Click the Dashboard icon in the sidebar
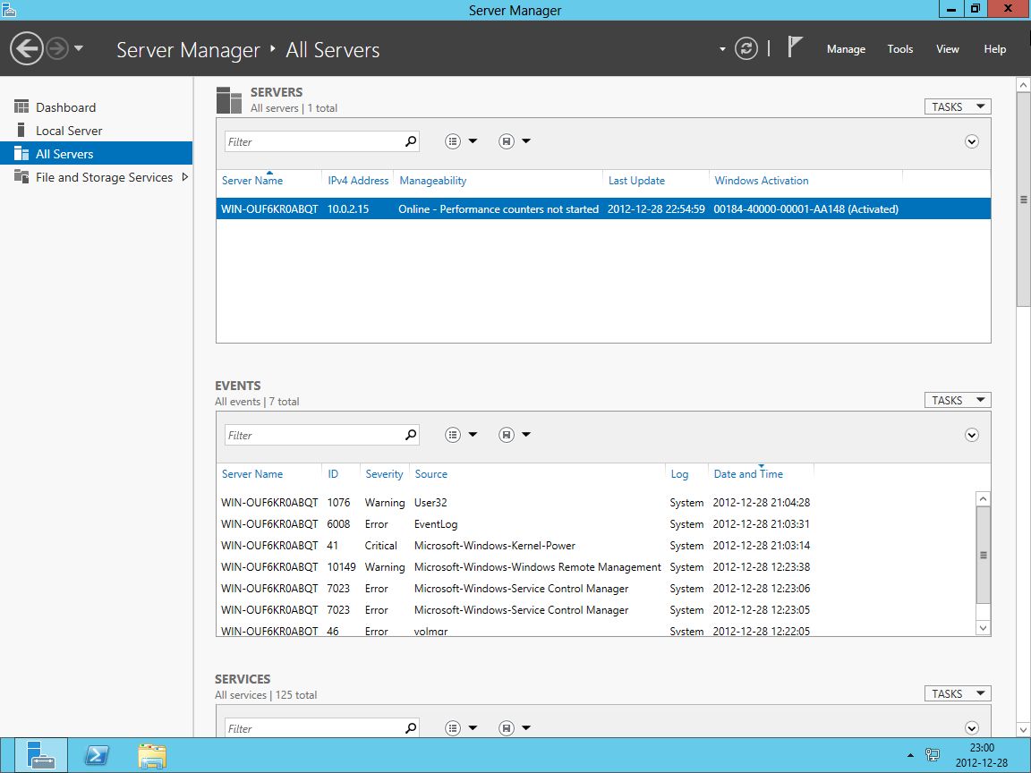This screenshot has width=1031, height=773. point(21,106)
